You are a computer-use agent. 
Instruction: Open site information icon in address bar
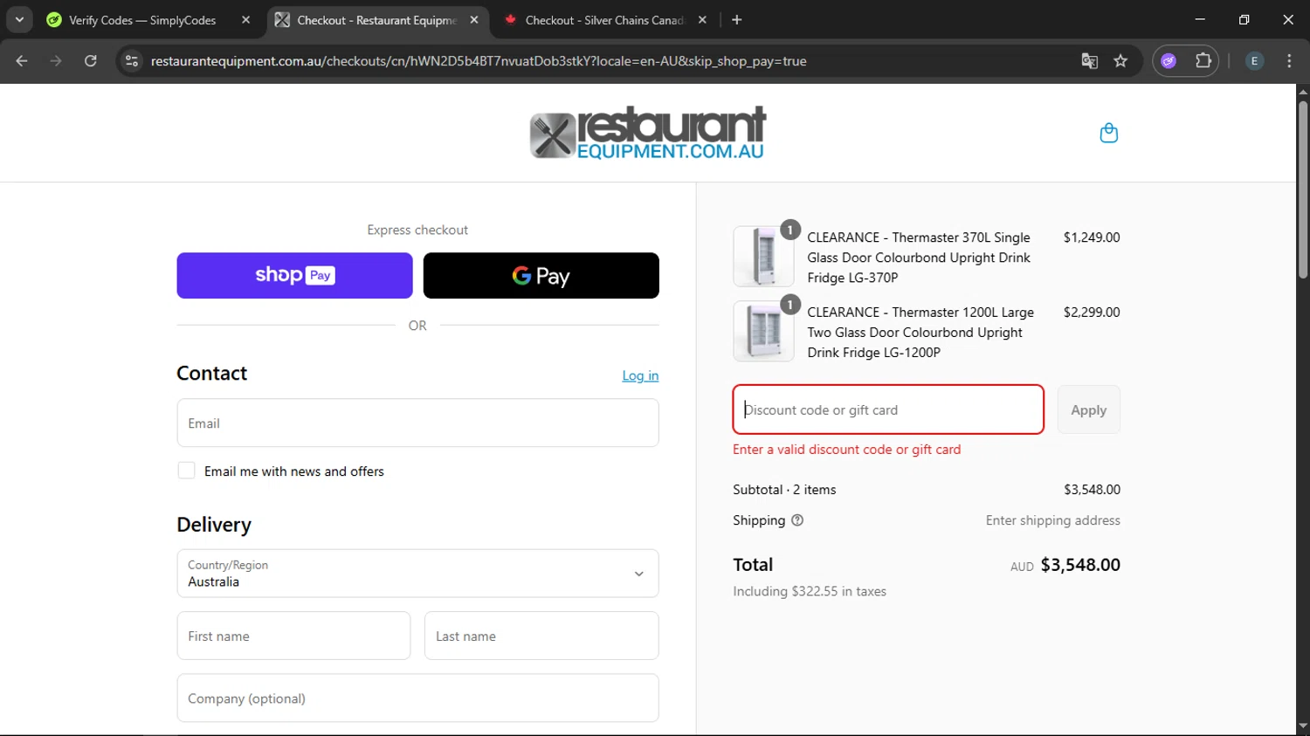point(132,61)
